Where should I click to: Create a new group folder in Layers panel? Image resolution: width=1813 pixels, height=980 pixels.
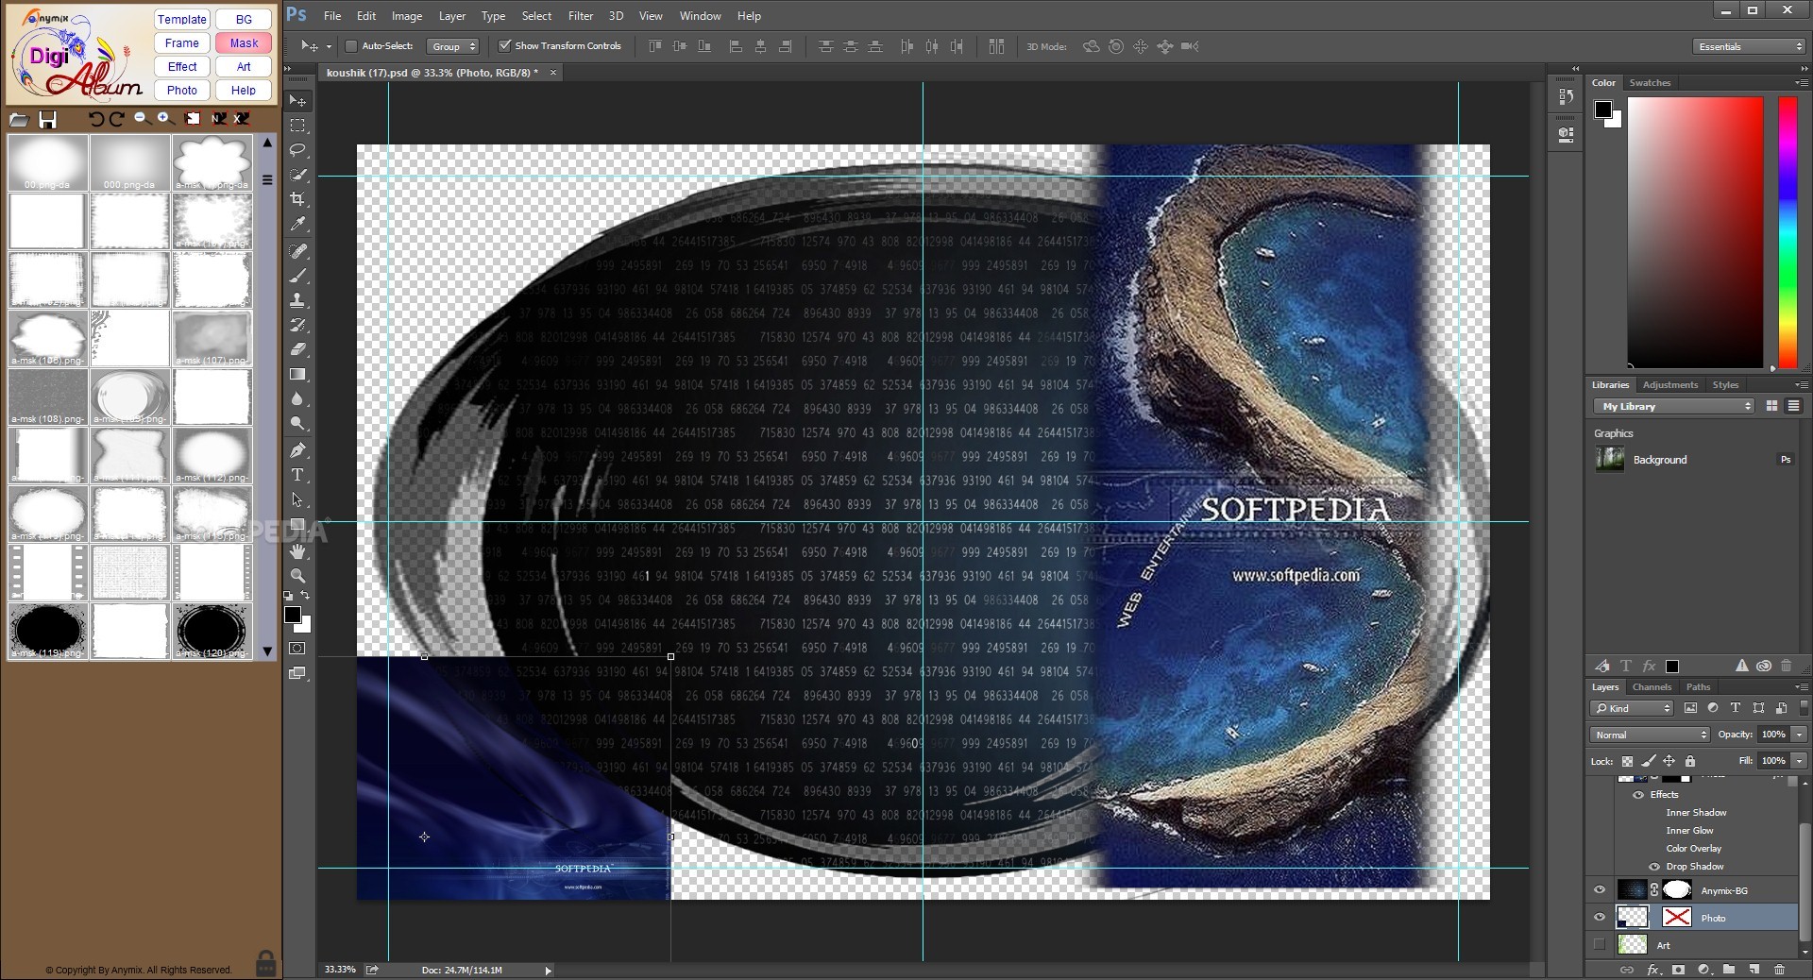(1728, 970)
